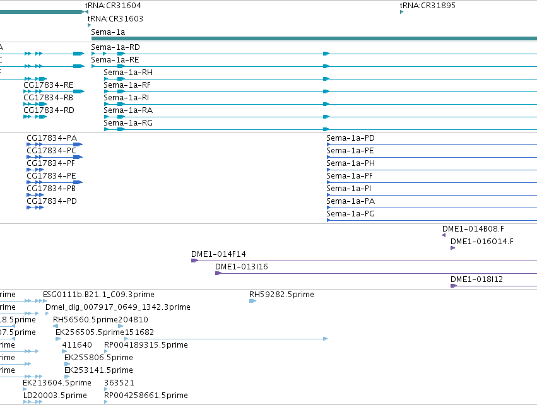Click the Sema-1a-PG protein label

pos(350,214)
